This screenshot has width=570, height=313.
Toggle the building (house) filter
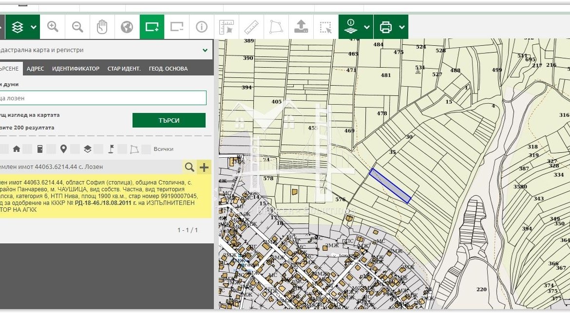tap(17, 149)
